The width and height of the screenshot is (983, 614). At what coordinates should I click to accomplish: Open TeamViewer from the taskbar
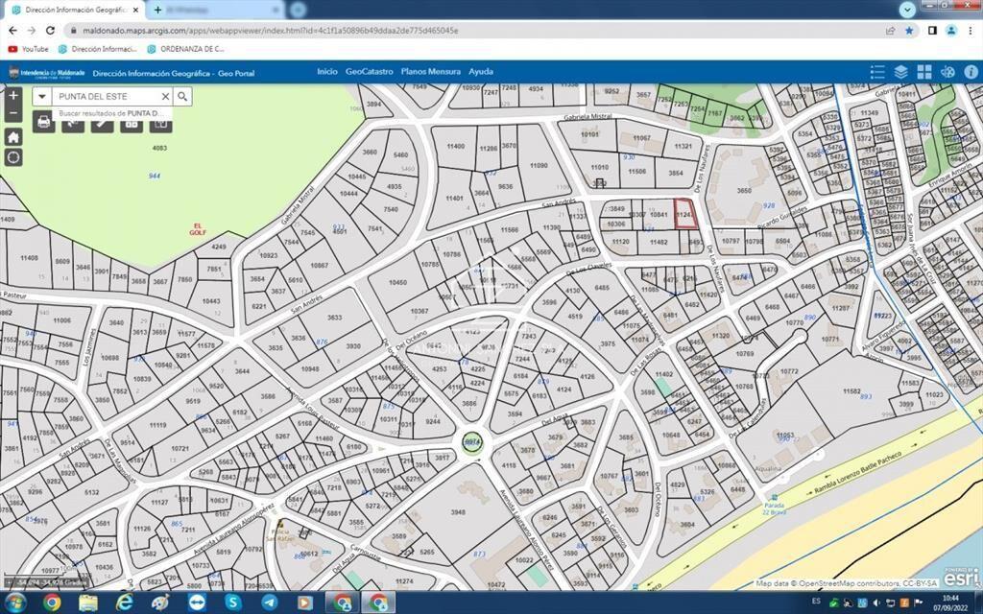tap(197, 602)
